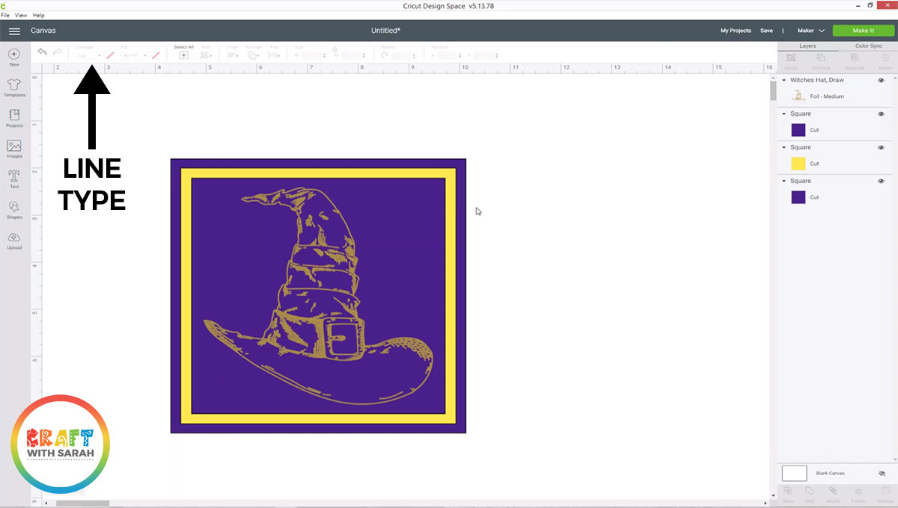Select the Text tool
This screenshot has height=508, width=898.
coord(13,179)
